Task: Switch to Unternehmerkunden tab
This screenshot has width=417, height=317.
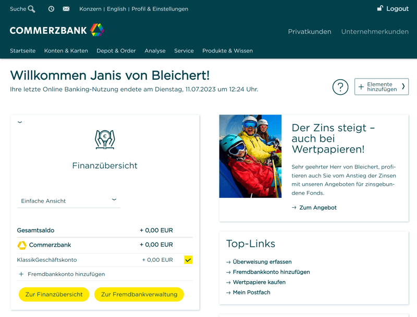Action: tap(375, 32)
